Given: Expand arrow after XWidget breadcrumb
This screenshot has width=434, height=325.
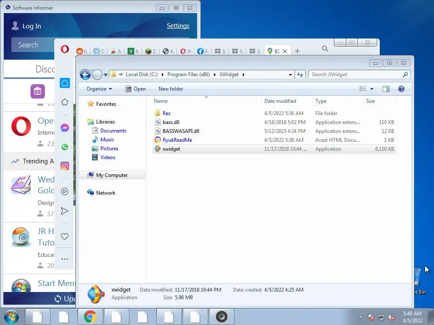Looking at the screenshot, I should coord(244,74).
